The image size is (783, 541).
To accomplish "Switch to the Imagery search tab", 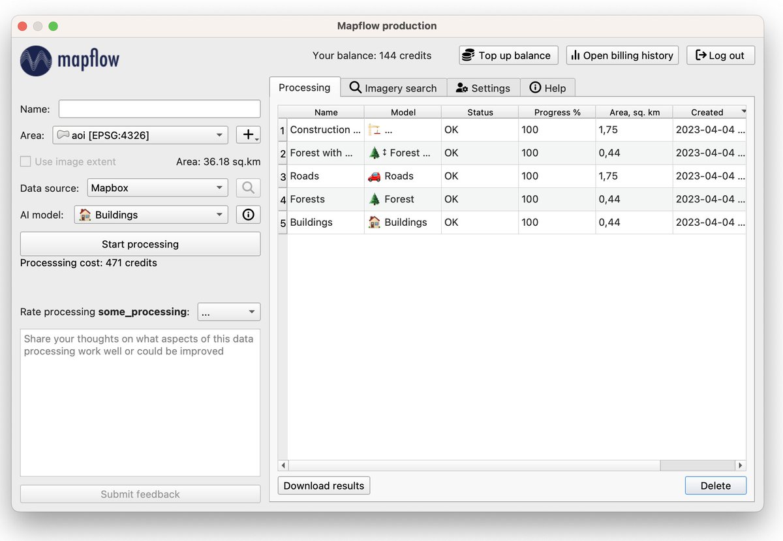I will (x=393, y=88).
